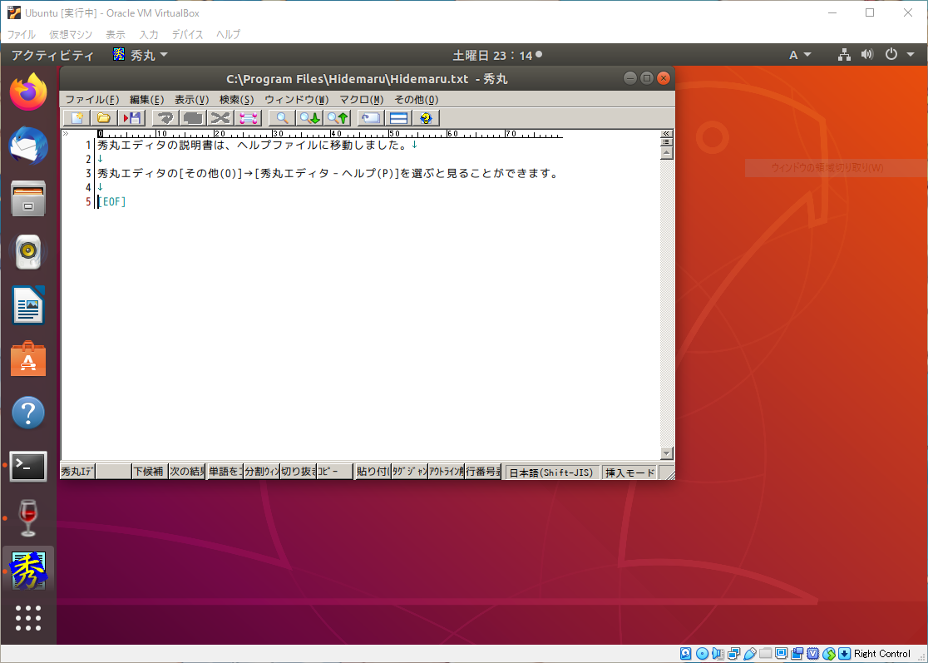This screenshot has height=663, width=928.
Task: Click the tag jump back icon
Action: [x=371, y=118]
